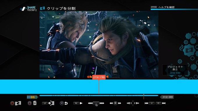Click the R stick icon

coord(115,103)
